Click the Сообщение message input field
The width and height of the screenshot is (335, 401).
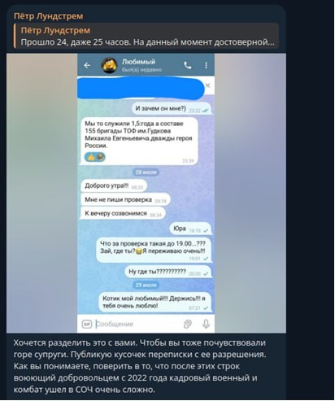coord(137,324)
